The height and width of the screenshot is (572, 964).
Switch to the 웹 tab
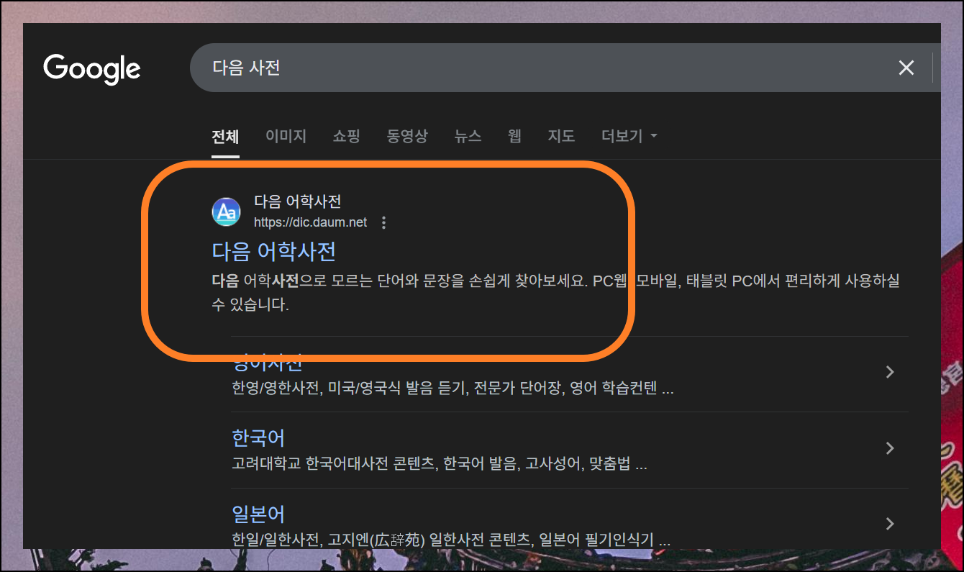click(514, 136)
